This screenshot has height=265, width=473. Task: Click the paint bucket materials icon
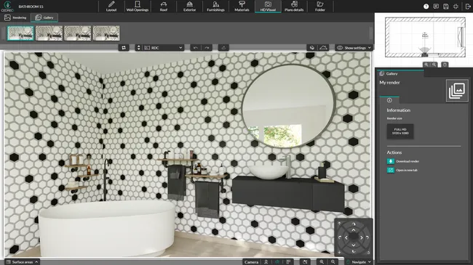[x=312, y=48]
